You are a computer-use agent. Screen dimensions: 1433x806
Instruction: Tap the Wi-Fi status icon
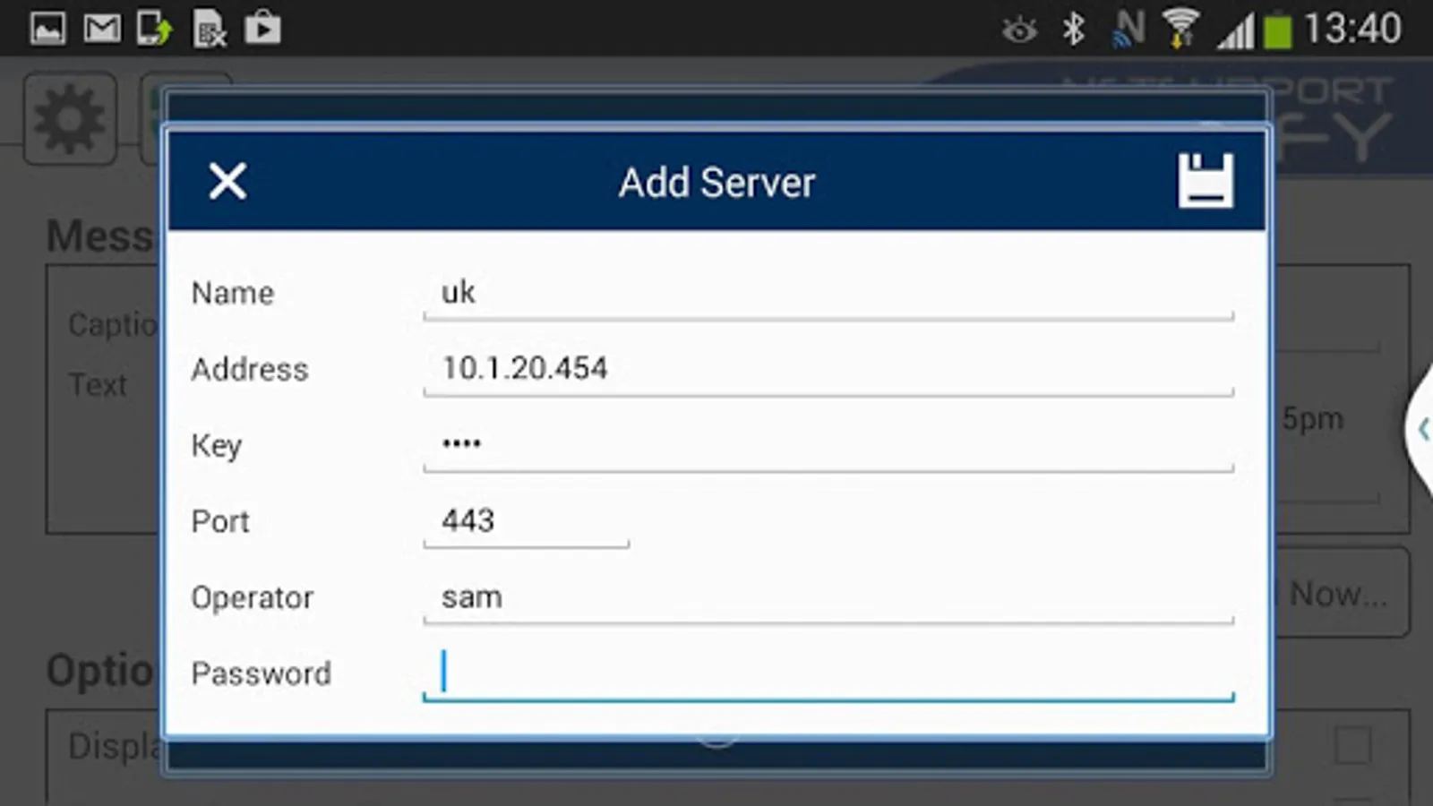1181,30
